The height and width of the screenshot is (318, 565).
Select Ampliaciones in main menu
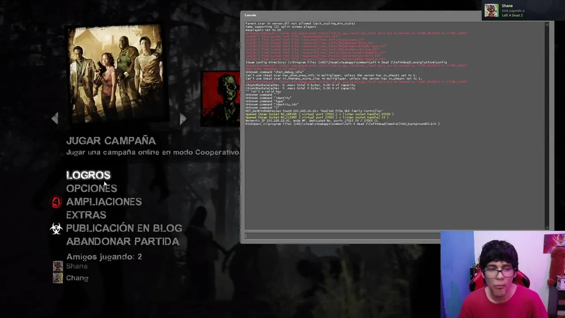(104, 201)
